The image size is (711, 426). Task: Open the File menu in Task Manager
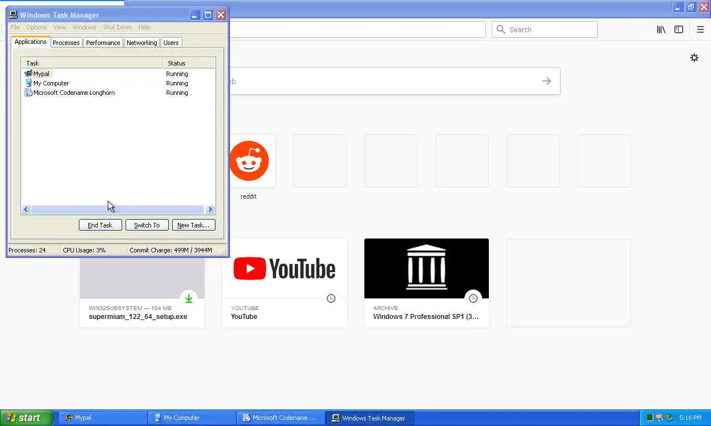pos(15,27)
